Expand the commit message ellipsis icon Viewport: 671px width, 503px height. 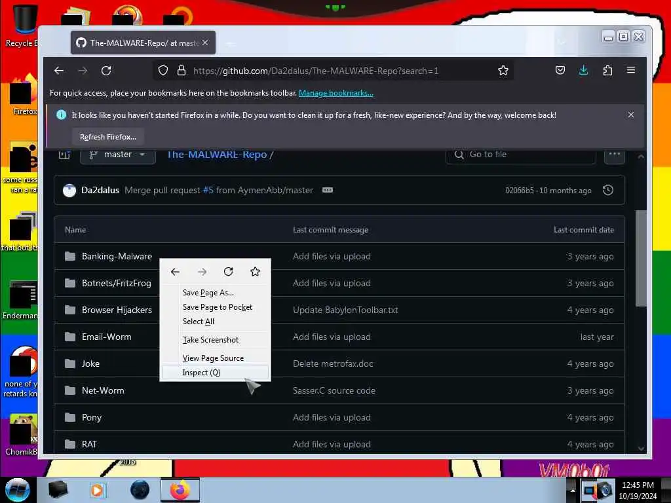click(x=328, y=190)
